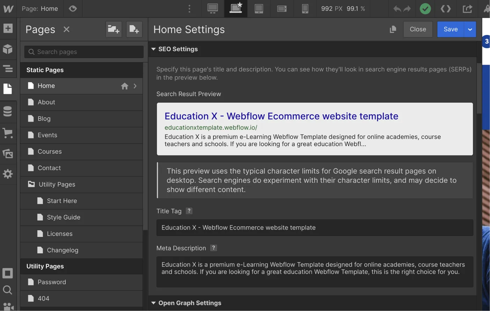Create a new folder in Pages
The image size is (490, 311).
113,29
